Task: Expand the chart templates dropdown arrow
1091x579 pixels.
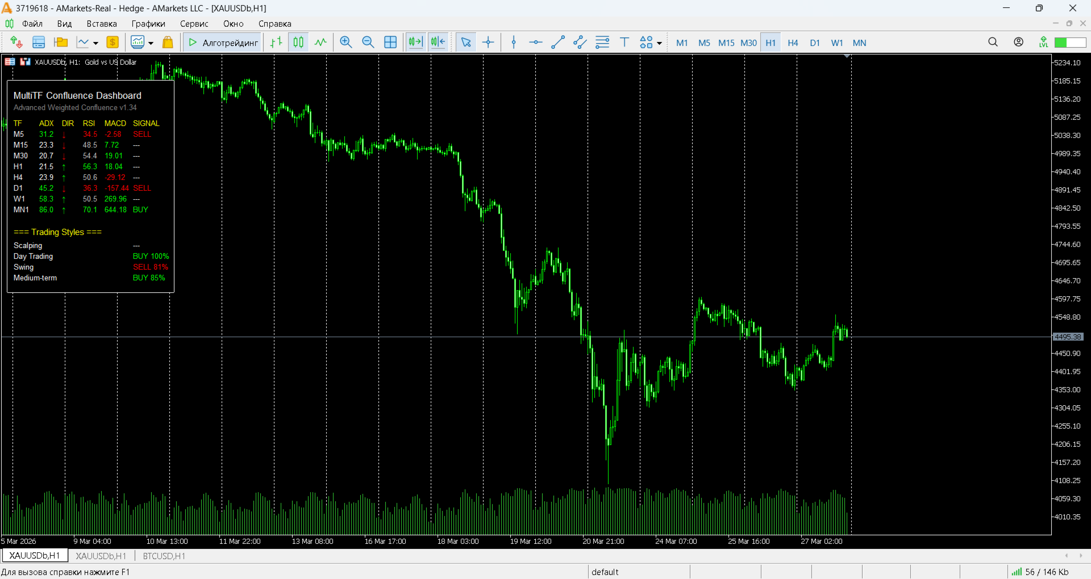Action: [x=95, y=43]
